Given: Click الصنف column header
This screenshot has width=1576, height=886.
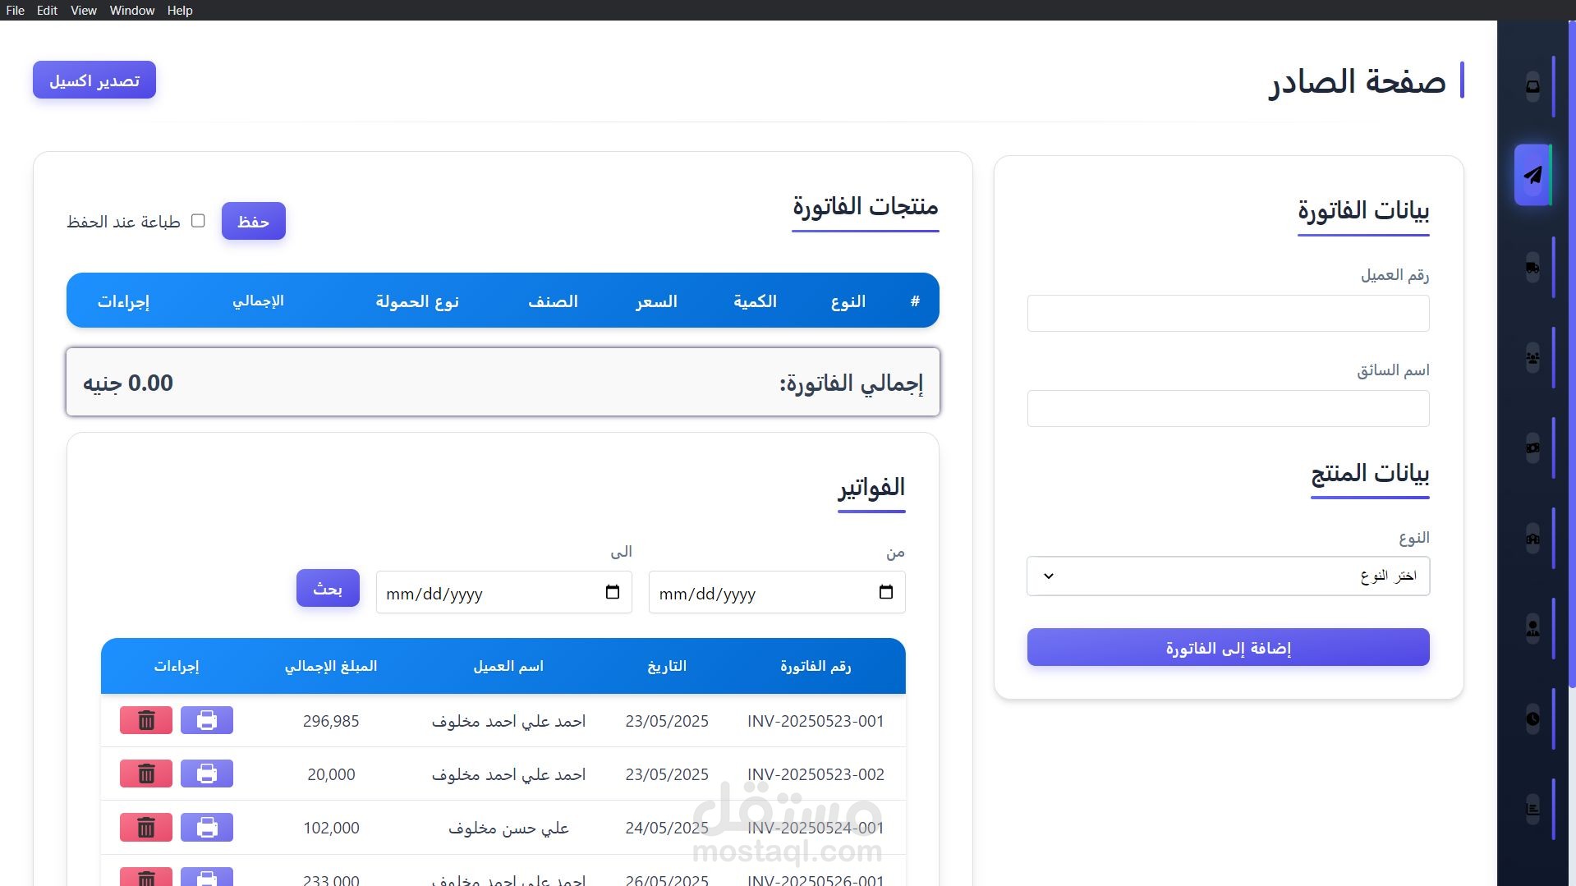Looking at the screenshot, I should pos(553,301).
